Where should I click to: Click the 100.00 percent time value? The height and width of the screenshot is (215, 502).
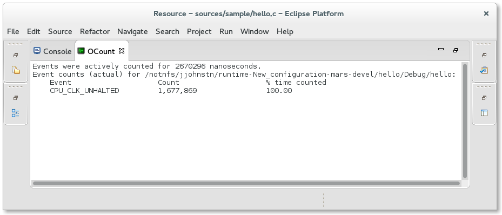point(279,91)
